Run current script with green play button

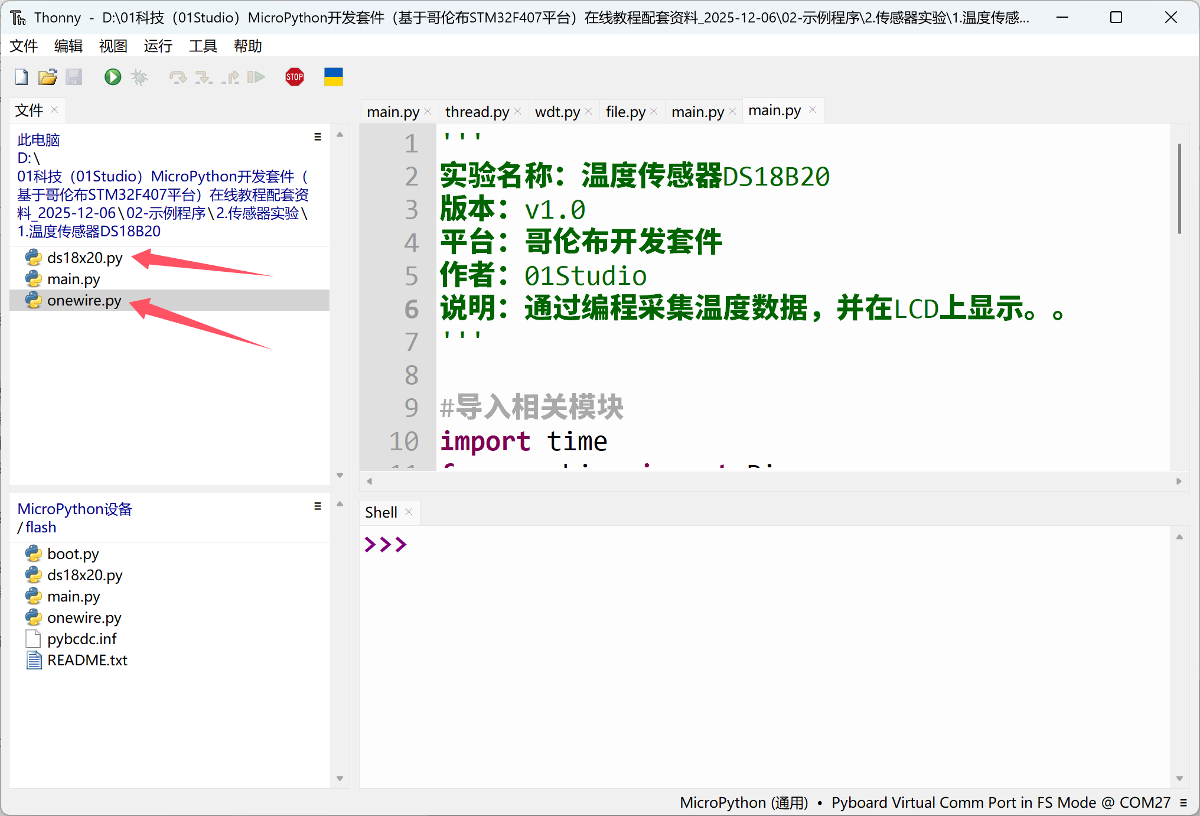[112, 77]
